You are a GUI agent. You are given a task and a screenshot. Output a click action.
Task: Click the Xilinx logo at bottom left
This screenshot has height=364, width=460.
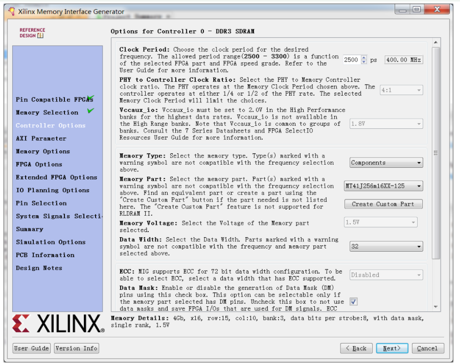[58, 324]
